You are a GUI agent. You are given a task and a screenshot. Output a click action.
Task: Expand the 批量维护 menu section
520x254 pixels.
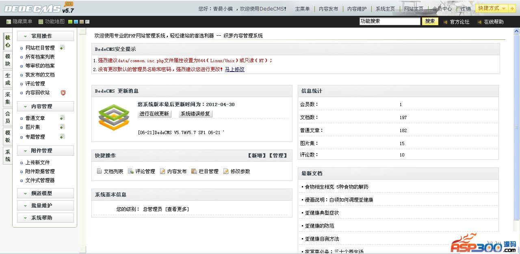[45, 206]
